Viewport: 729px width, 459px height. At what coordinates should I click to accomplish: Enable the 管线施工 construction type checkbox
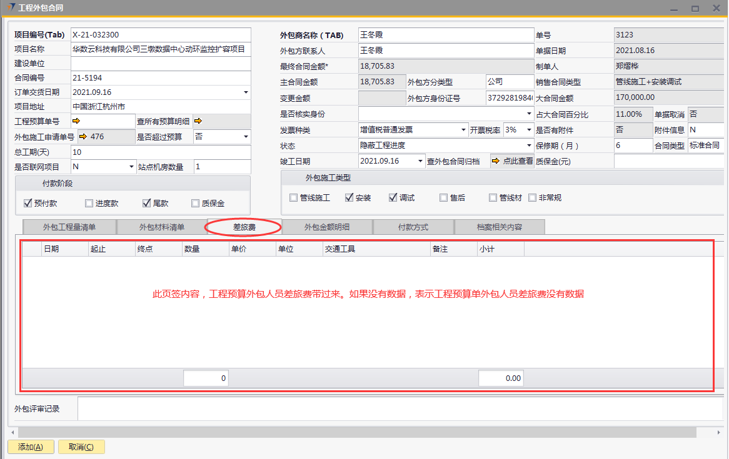[293, 197]
